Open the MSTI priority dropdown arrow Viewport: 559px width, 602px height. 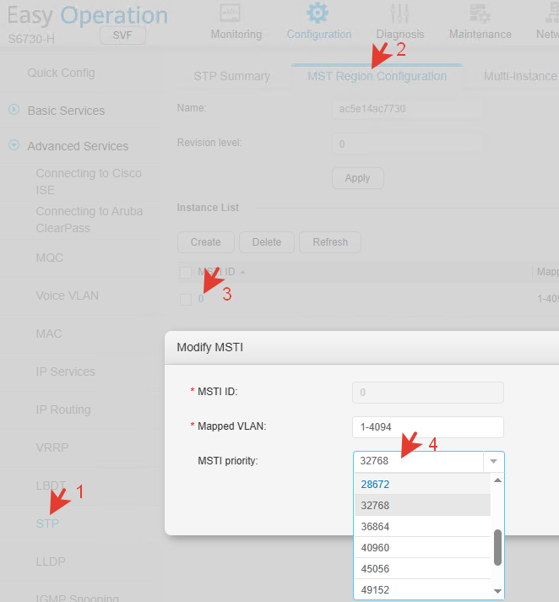(493, 461)
